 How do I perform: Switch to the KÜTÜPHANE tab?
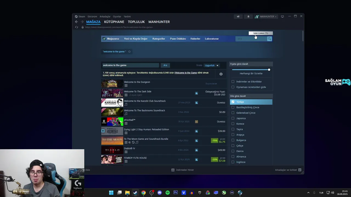coord(114,22)
